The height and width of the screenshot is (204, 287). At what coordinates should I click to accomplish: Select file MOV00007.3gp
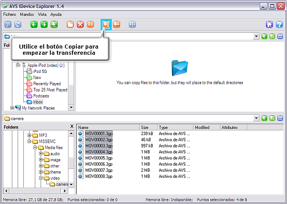99,170
